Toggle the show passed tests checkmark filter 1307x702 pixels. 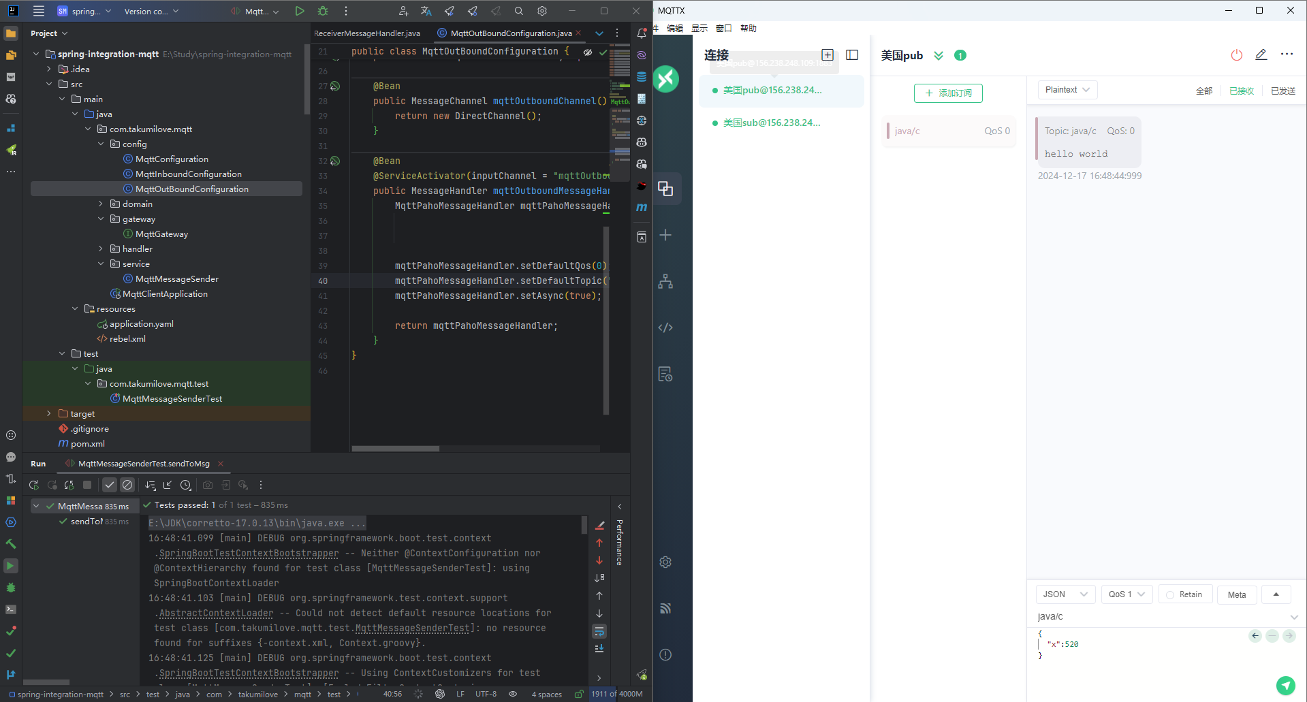coord(109,485)
